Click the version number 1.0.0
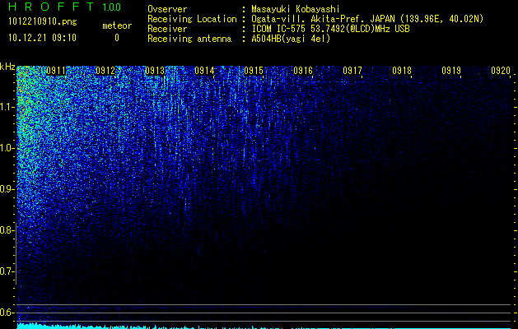Viewport: 518px width, 329px height. point(111,7)
